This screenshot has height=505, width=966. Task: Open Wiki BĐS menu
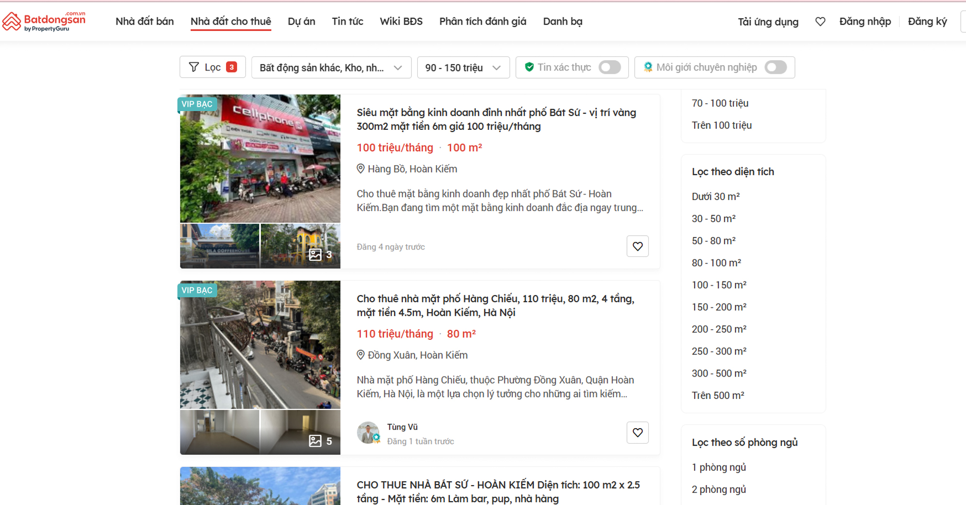pyautogui.click(x=401, y=21)
